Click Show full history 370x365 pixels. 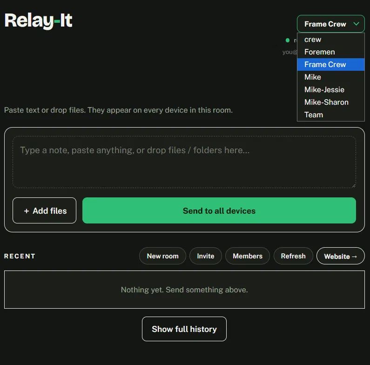pos(184,329)
